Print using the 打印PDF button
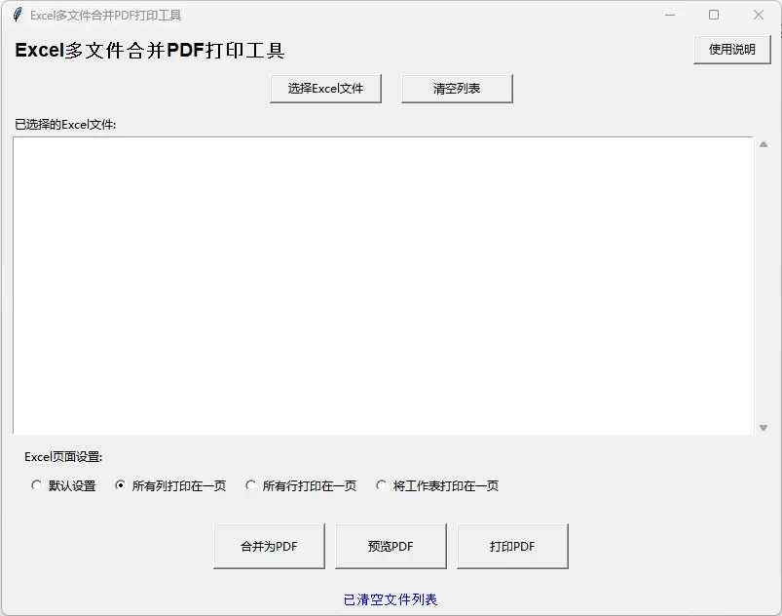The height and width of the screenshot is (616, 782). point(512,546)
